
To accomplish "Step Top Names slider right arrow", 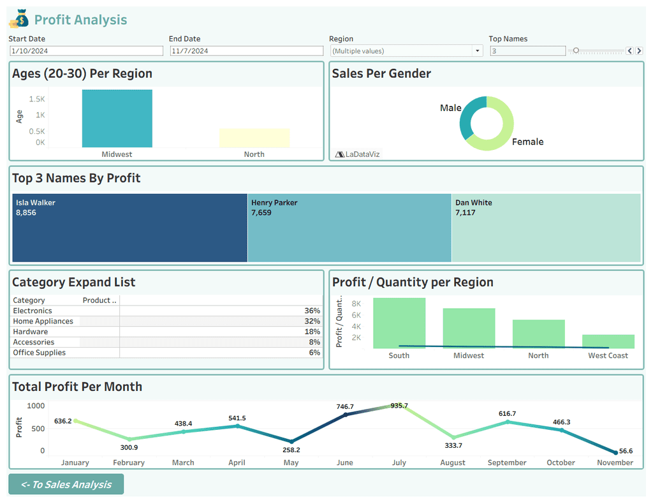I will click(639, 51).
